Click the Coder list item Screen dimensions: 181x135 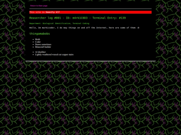click(38, 42)
